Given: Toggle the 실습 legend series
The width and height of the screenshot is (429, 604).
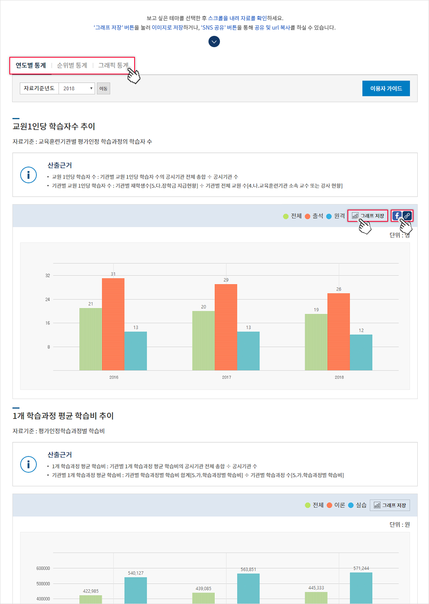Looking at the screenshot, I should coord(357,505).
